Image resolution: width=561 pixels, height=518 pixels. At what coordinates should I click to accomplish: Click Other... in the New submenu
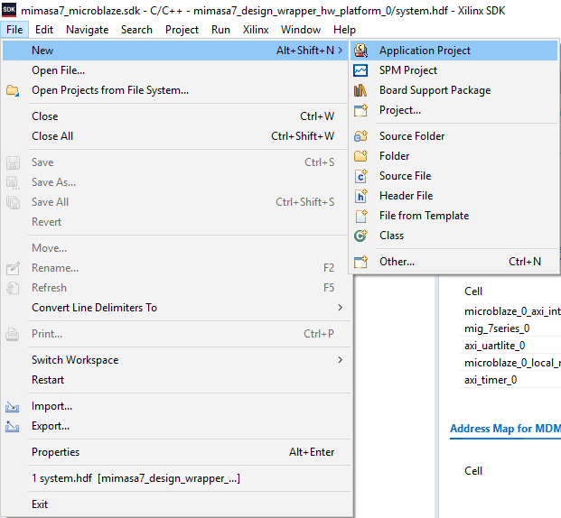point(397,262)
